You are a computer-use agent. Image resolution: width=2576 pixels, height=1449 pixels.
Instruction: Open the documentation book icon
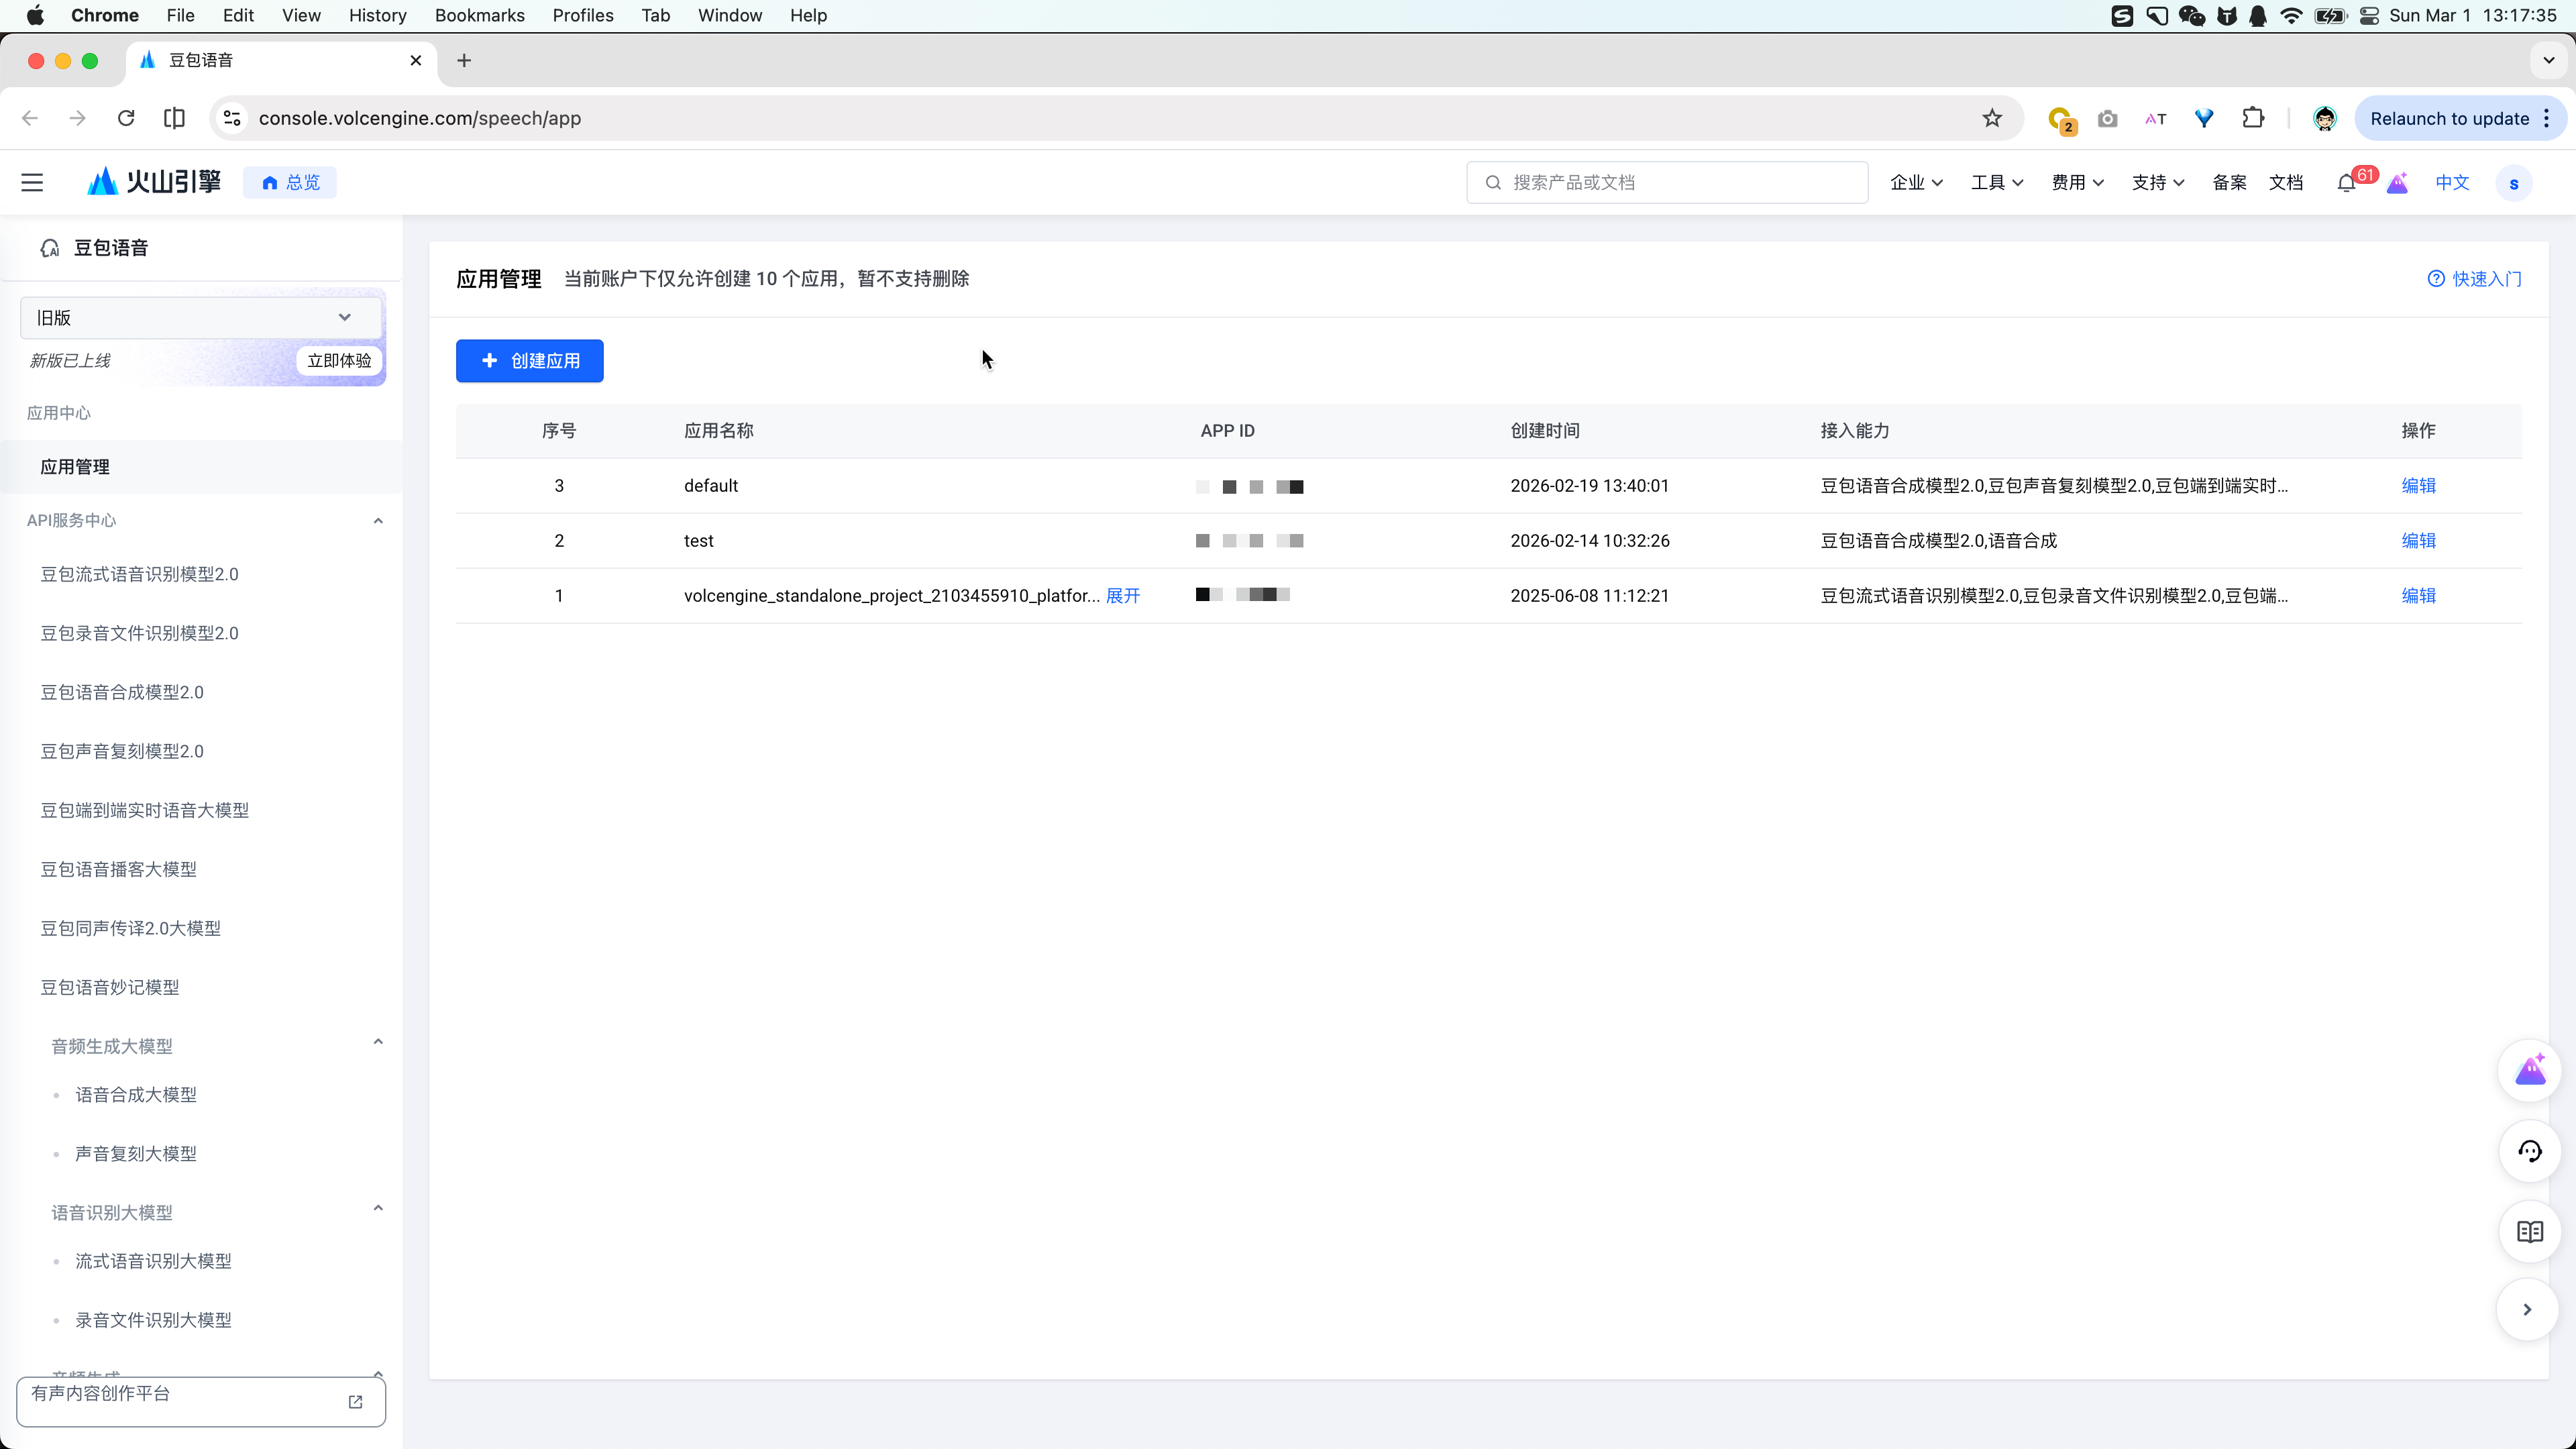2529,1232
